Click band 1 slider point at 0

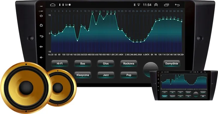click(51, 33)
